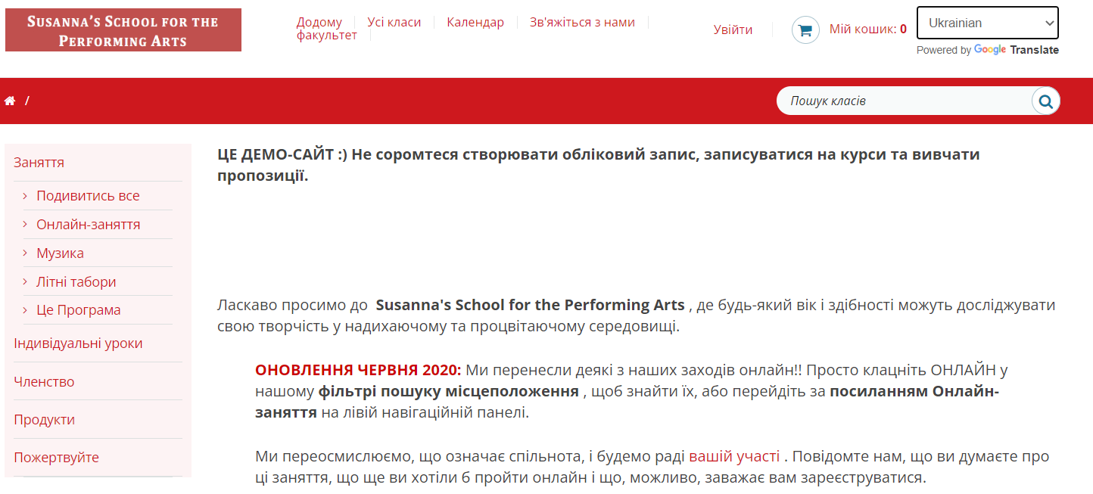Open Індивідуальні уроки in sidebar

click(78, 343)
